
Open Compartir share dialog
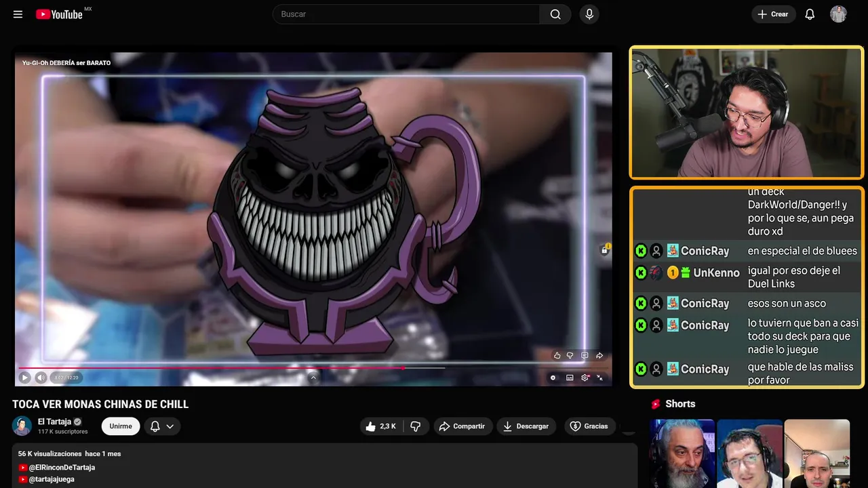point(462,426)
